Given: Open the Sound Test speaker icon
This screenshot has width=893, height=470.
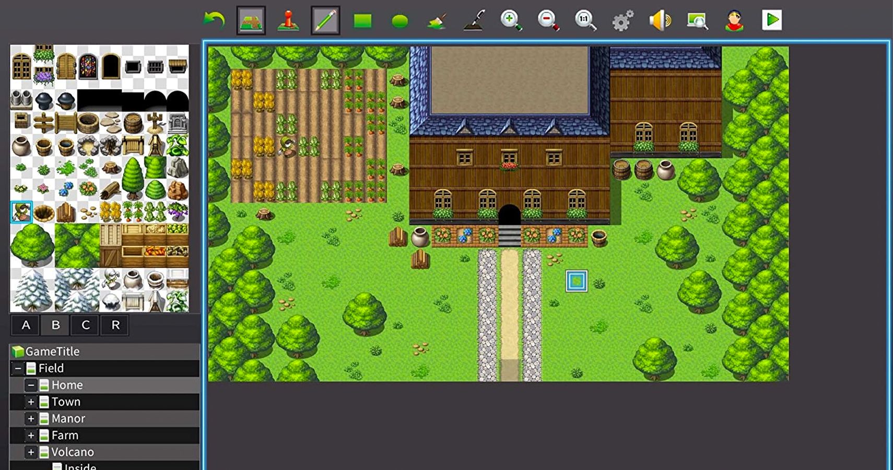Looking at the screenshot, I should (x=660, y=20).
